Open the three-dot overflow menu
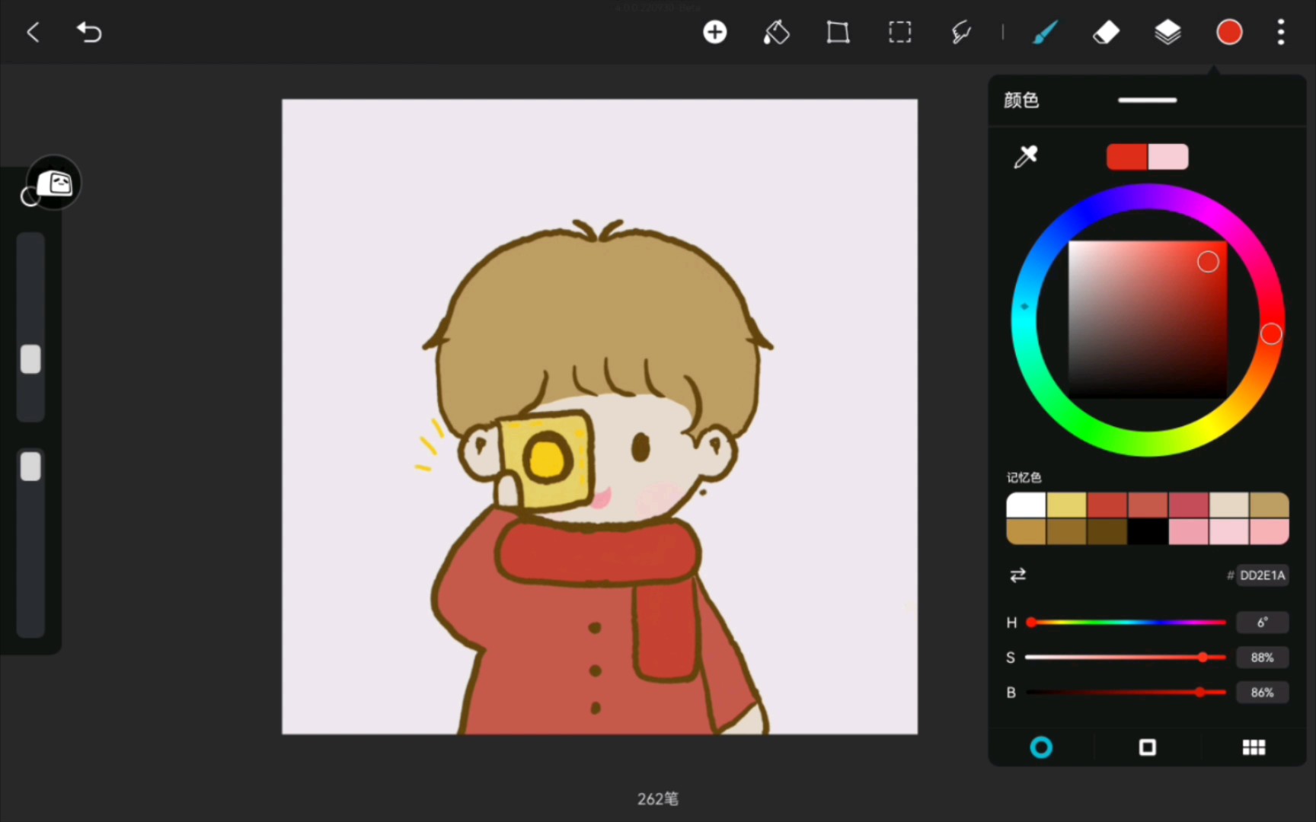This screenshot has height=822, width=1316. [1281, 32]
